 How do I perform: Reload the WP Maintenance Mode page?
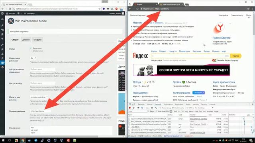10,9
